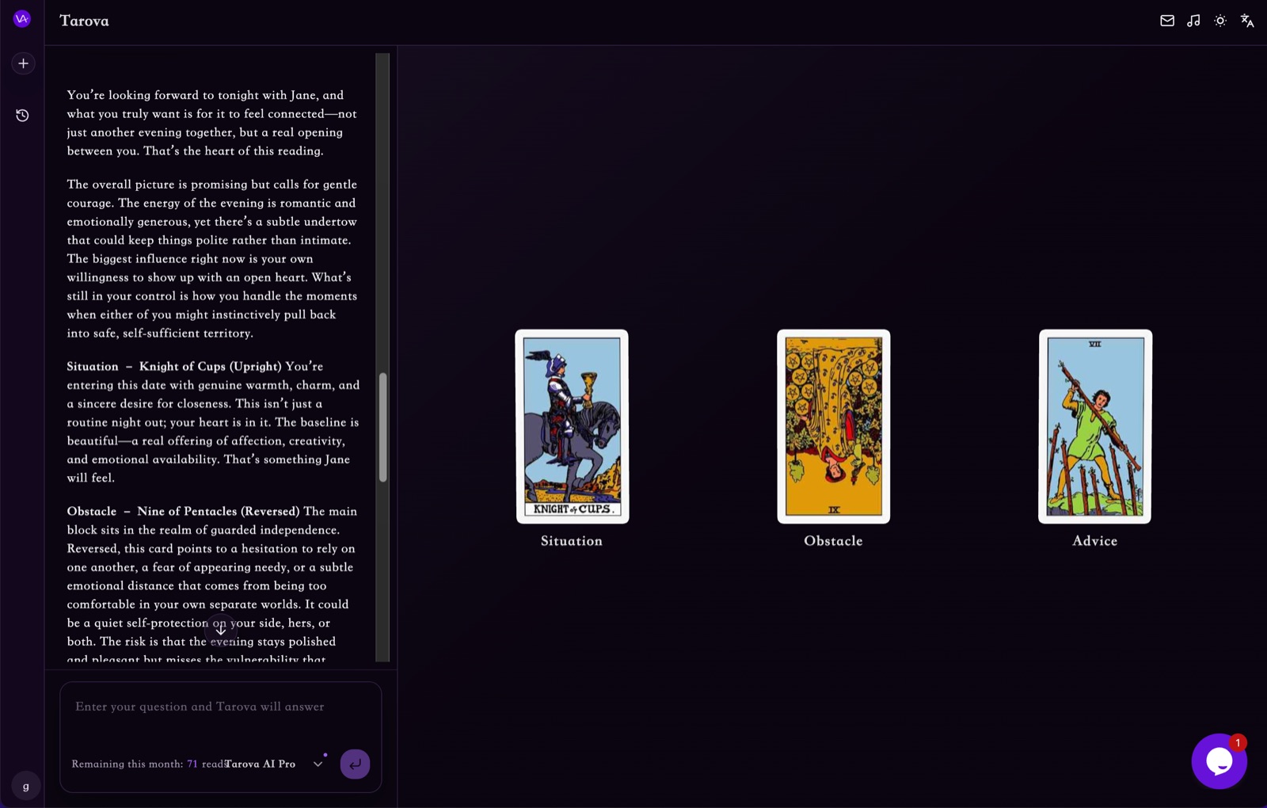Click the 'Obstacle' card label

(833, 541)
